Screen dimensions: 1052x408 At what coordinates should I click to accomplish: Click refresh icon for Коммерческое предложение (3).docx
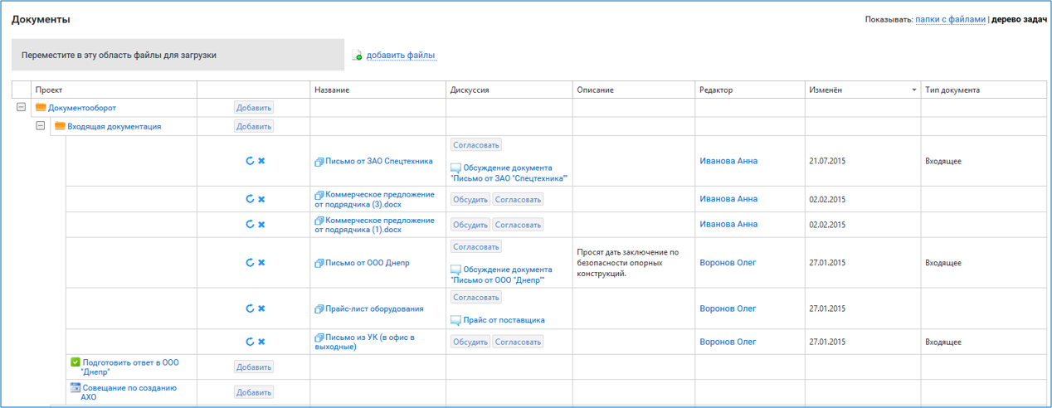(250, 199)
